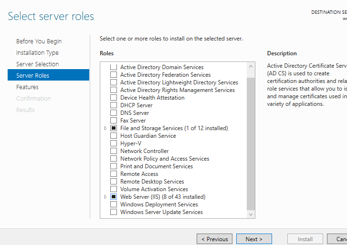
Task: Select Web Server (IIS) label text
Action: (x=163, y=196)
